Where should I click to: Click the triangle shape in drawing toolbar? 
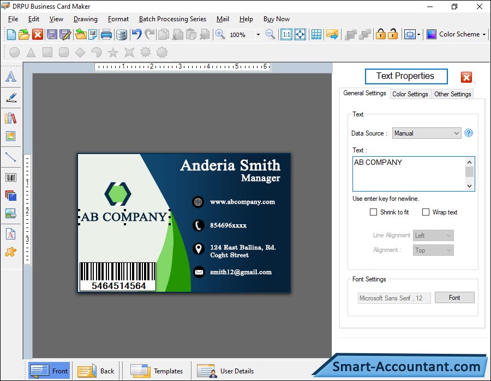pyautogui.click(x=31, y=52)
